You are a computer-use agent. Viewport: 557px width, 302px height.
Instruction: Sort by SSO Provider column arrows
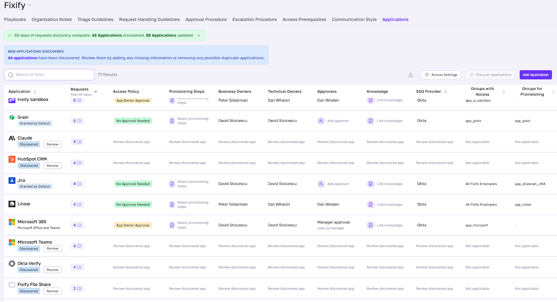(446, 92)
